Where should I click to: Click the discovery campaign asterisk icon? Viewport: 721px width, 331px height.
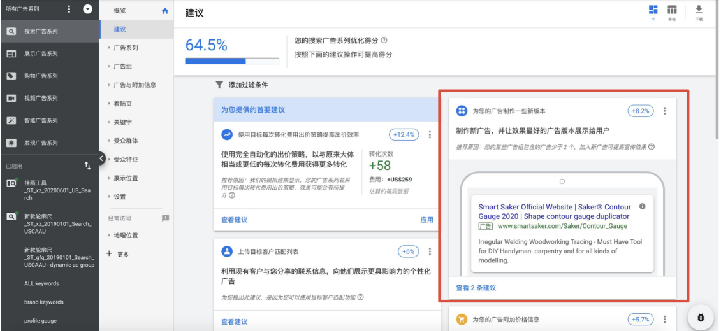pyautogui.click(x=11, y=143)
